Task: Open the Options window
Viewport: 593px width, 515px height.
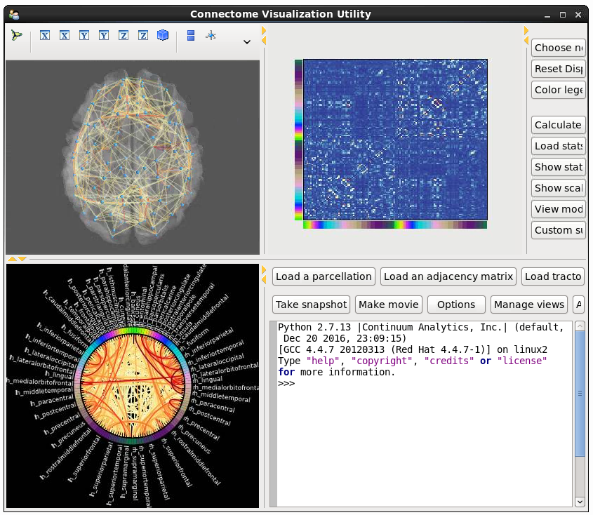Action: point(456,305)
